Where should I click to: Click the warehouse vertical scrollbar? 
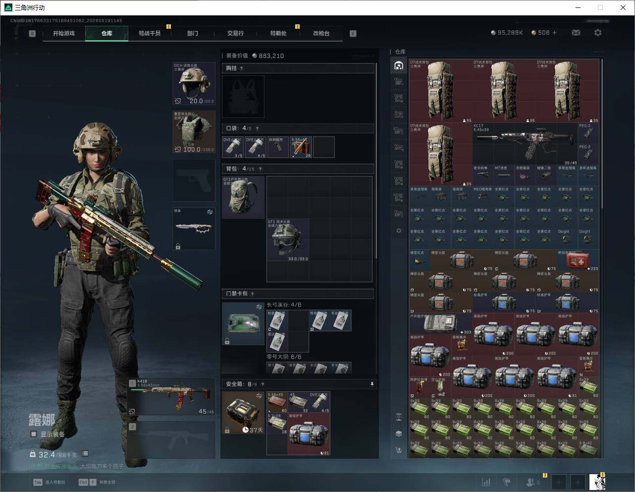coord(602,134)
